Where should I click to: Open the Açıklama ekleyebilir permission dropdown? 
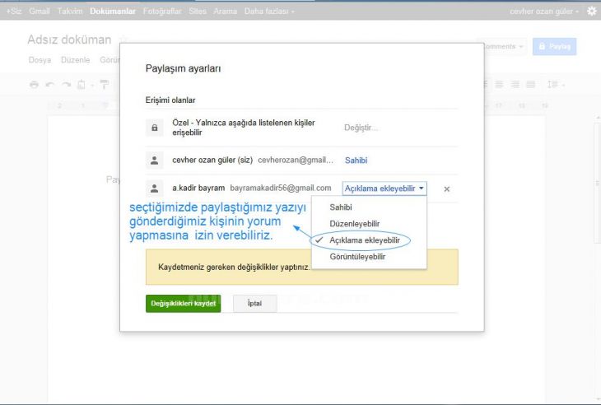pyautogui.click(x=384, y=189)
